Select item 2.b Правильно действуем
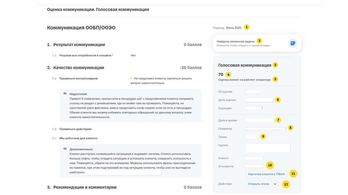This screenshot has height=195, width=348. (x=75, y=129)
